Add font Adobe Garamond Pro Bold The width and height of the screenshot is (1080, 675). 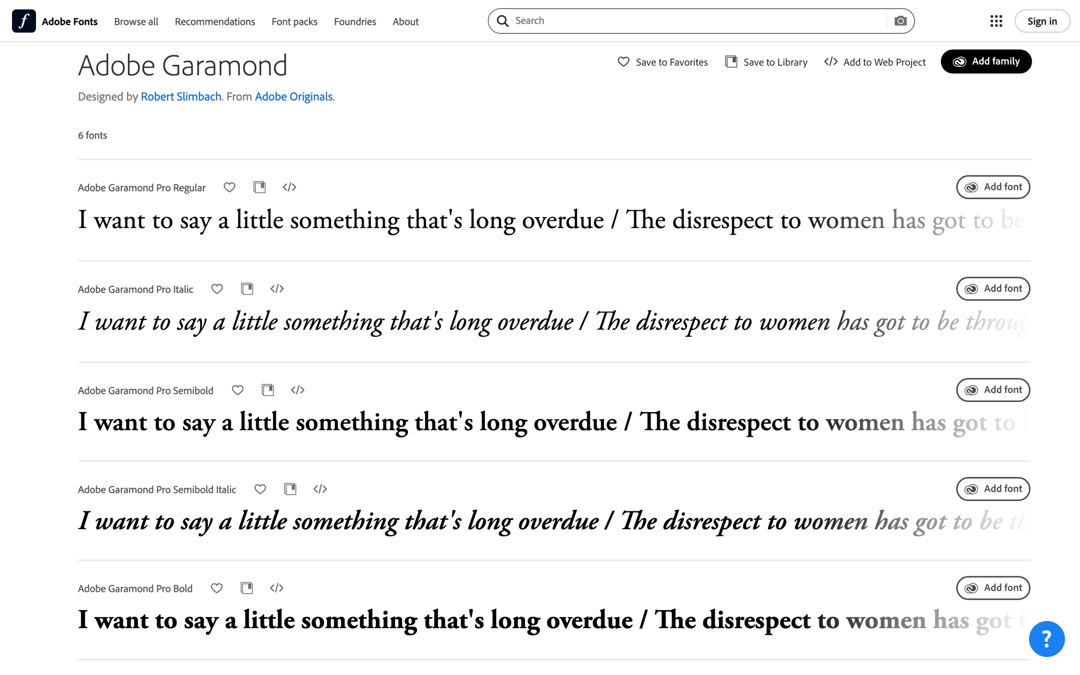coord(993,589)
